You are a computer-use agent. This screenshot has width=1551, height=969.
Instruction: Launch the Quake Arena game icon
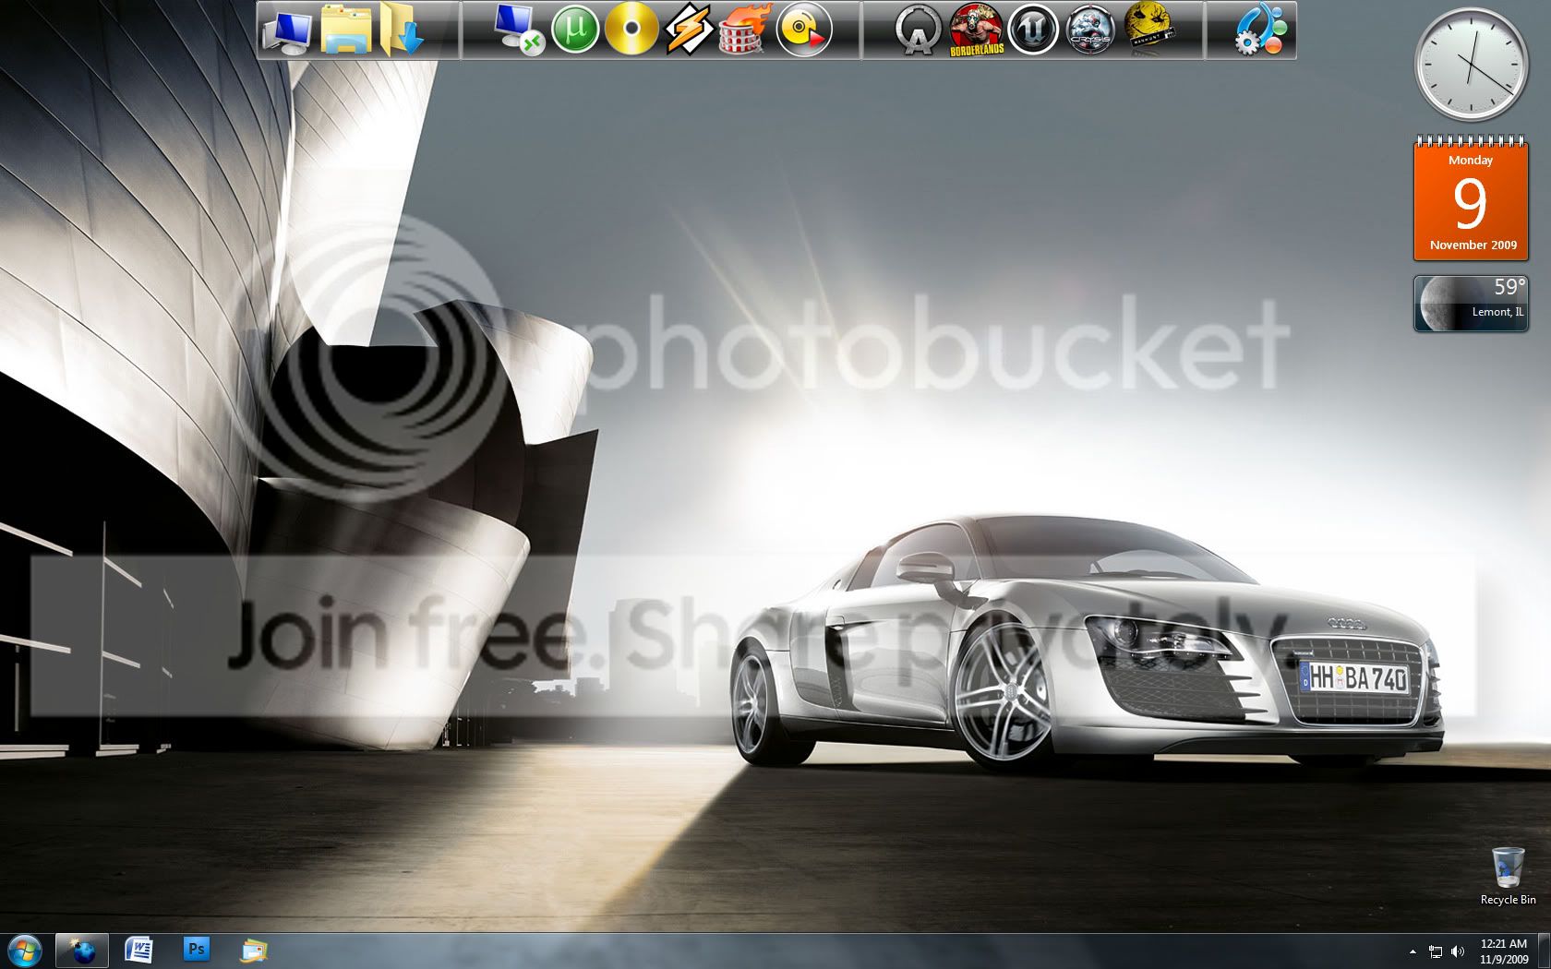click(x=919, y=30)
